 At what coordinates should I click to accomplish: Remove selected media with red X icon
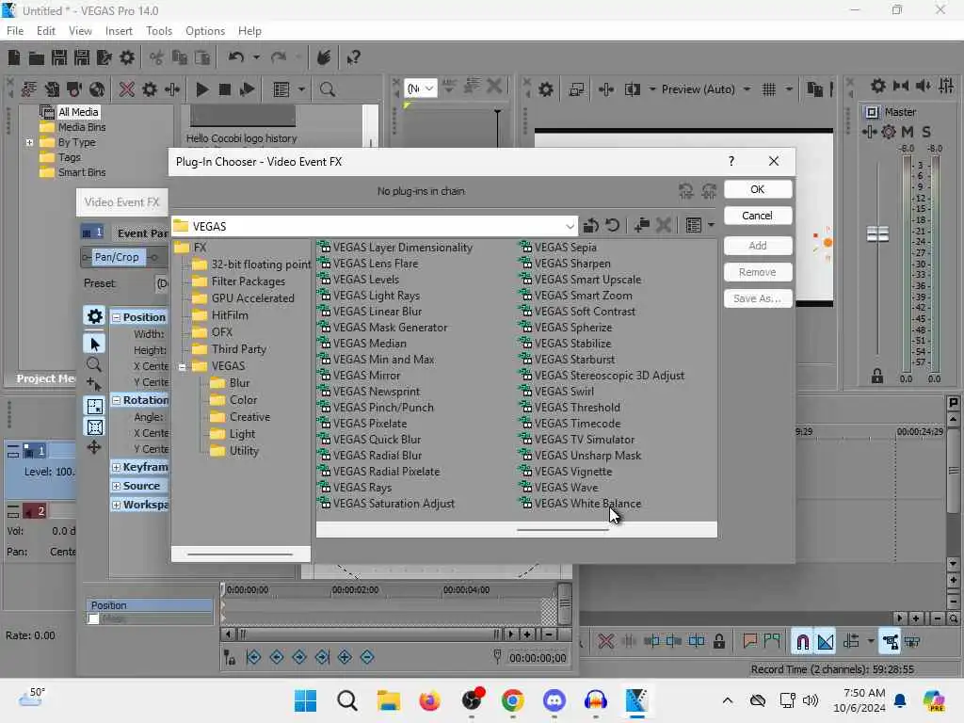[127, 89]
